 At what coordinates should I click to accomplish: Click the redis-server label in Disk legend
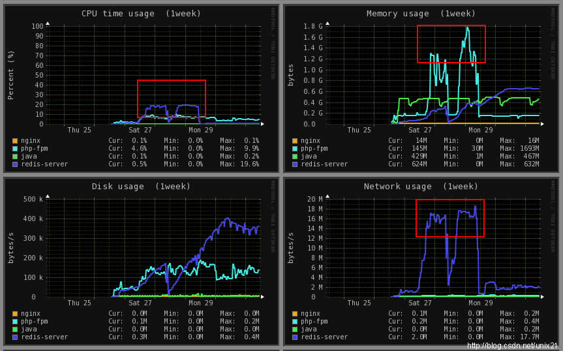click(x=44, y=337)
